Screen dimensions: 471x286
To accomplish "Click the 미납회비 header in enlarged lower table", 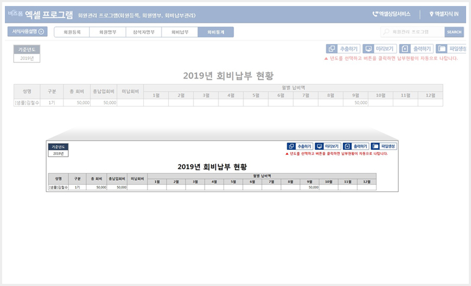I will [137, 179].
